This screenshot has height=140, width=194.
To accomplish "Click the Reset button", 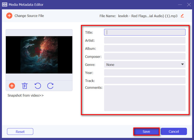I will point(20,131).
